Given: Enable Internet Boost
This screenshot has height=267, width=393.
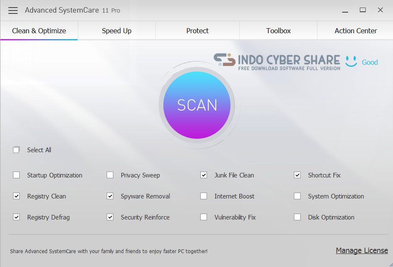Looking at the screenshot, I should point(203,196).
